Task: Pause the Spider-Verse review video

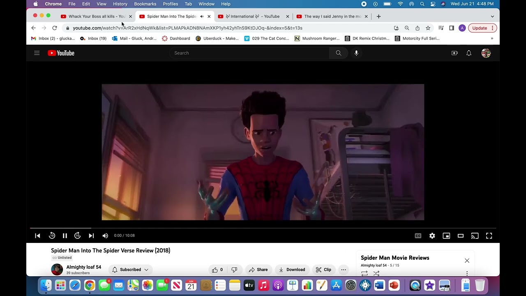Action: (65, 236)
